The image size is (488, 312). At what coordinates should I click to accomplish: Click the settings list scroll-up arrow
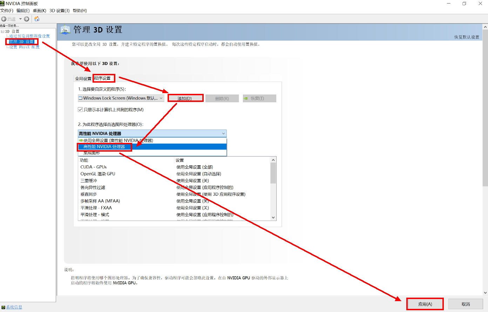273,160
